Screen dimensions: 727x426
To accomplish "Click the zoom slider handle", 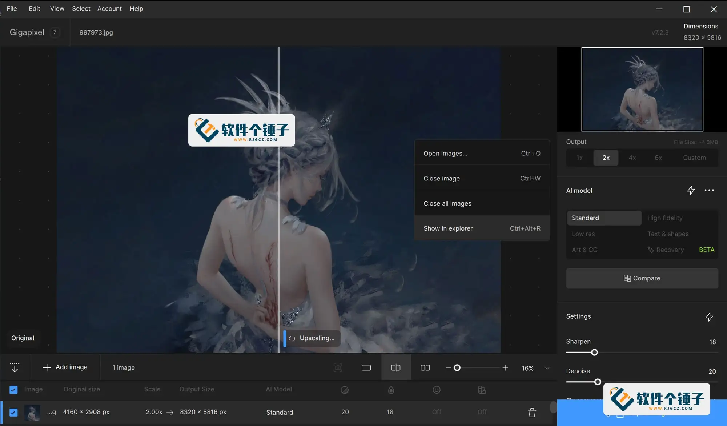I will tap(457, 368).
